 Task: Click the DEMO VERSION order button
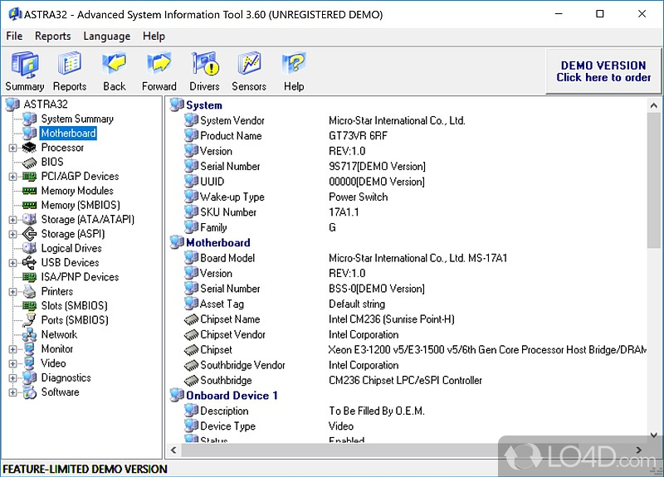click(x=603, y=71)
